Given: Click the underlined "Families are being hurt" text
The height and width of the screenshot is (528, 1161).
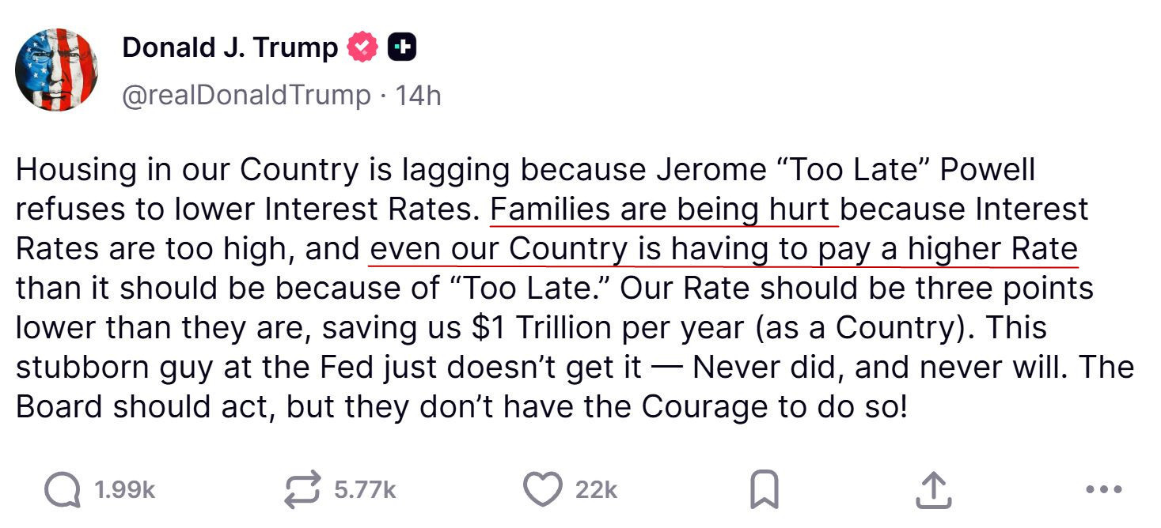Looking at the screenshot, I should [663, 209].
